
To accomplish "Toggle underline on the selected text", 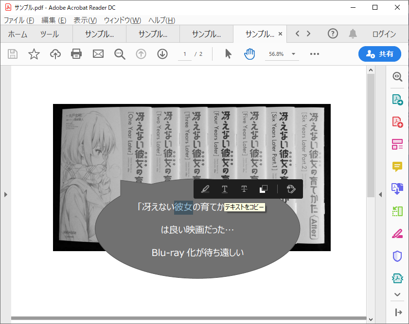I will tap(225, 189).
